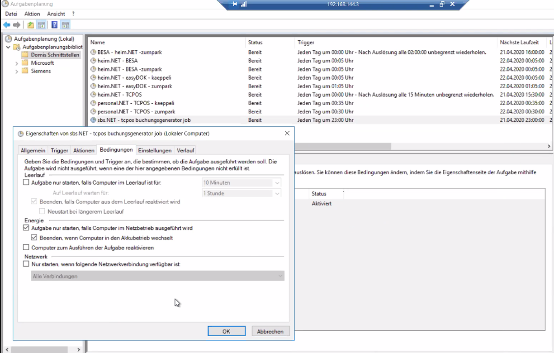Click the pin icon on remote connection bar
The image size is (554, 353).
point(234,4)
